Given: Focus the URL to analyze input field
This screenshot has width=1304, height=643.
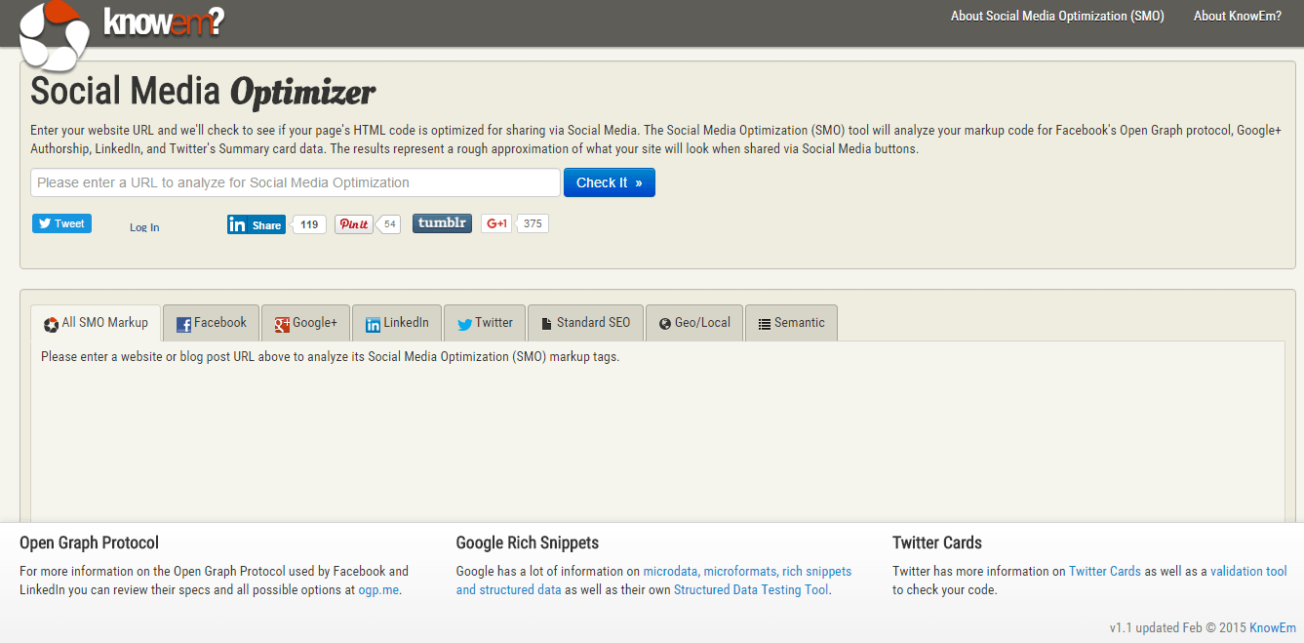Looking at the screenshot, I should tap(296, 182).
